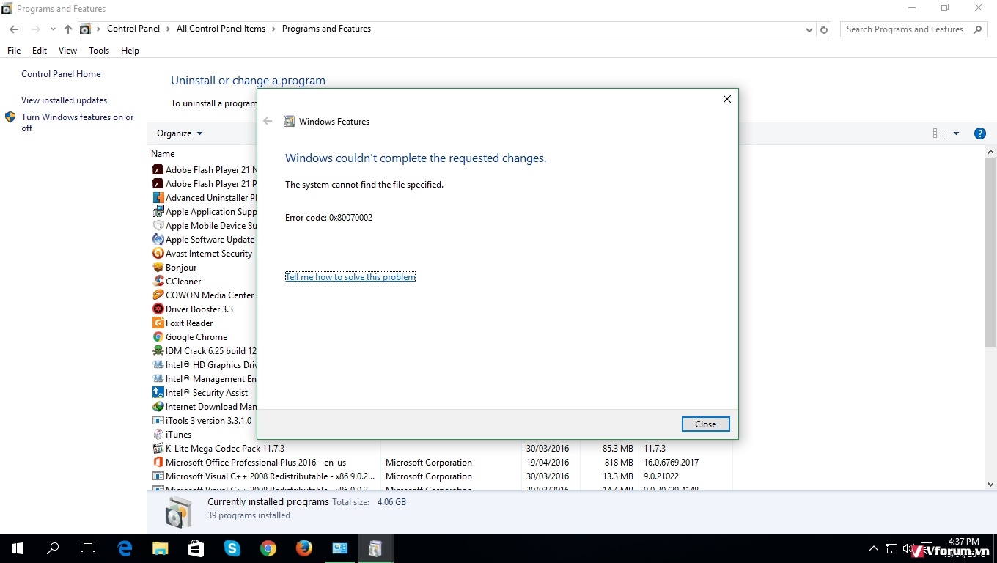Select the Bonjour program icon
The height and width of the screenshot is (563, 997).
(158, 268)
